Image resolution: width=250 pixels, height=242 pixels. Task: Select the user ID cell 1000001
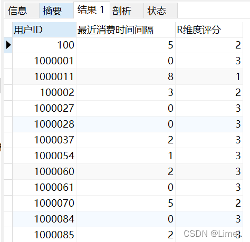click(x=44, y=61)
